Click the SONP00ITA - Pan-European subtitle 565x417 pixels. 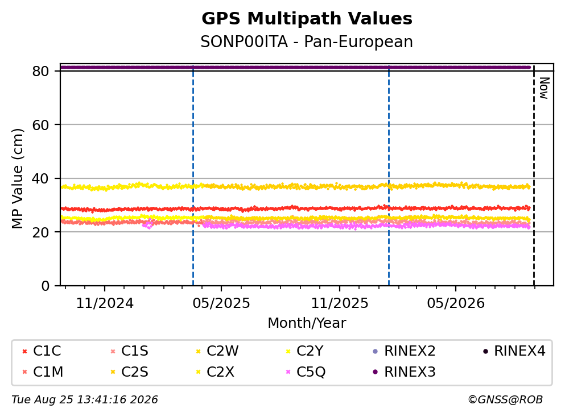click(307, 41)
